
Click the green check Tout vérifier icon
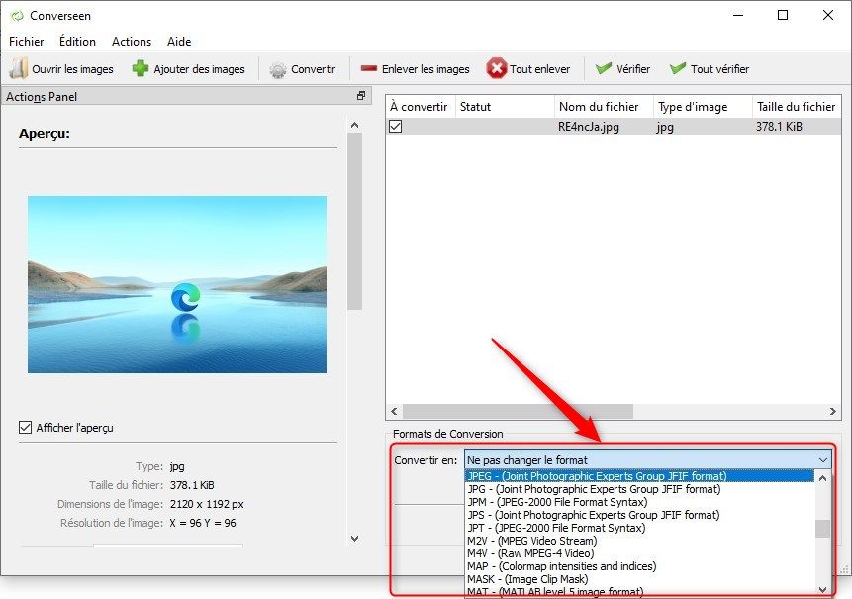pyautogui.click(x=678, y=68)
